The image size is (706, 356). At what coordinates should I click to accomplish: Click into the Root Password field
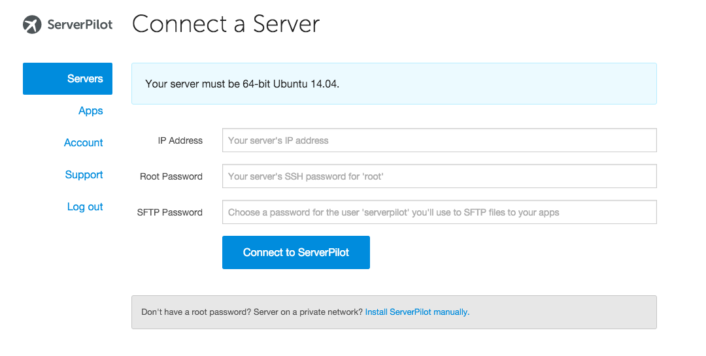click(x=439, y=176)
